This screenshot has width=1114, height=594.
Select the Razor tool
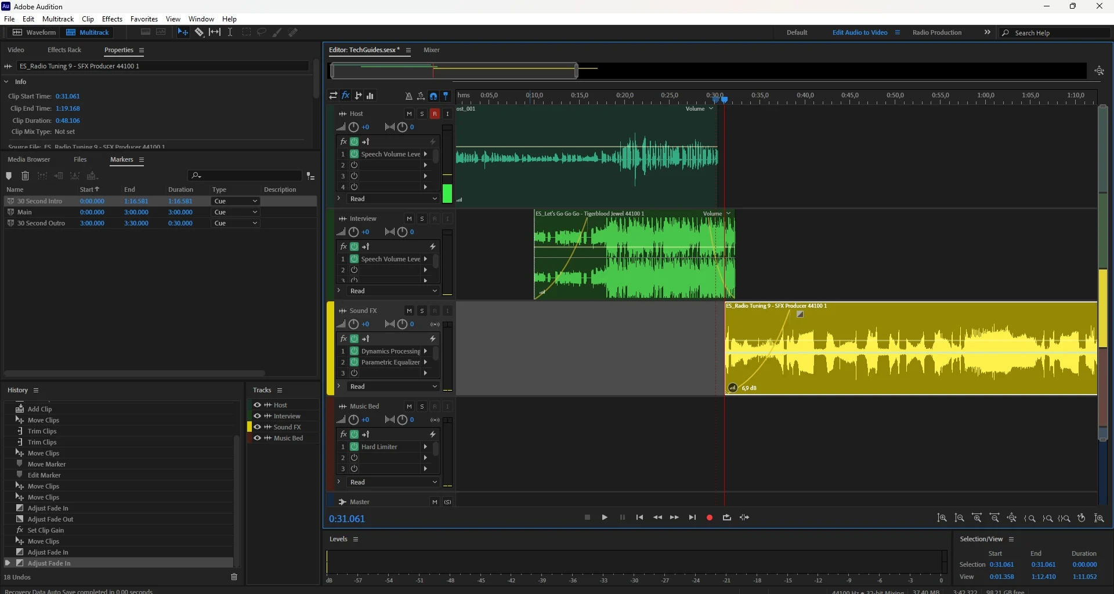pos(199,32)
